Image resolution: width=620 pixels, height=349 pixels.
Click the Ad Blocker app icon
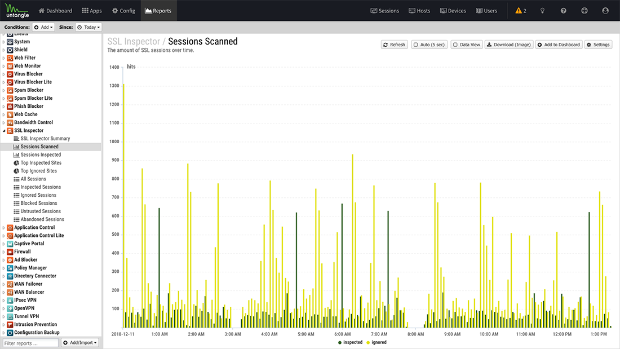coord(10,260)
